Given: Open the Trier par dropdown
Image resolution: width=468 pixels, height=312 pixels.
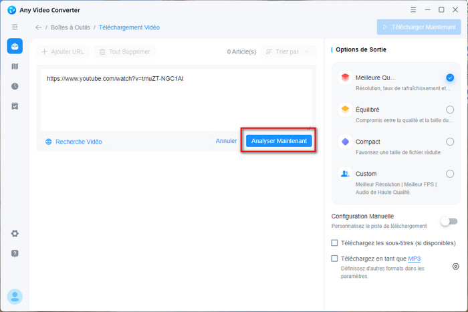Looking at the screenshot, I should coord(288,51).
